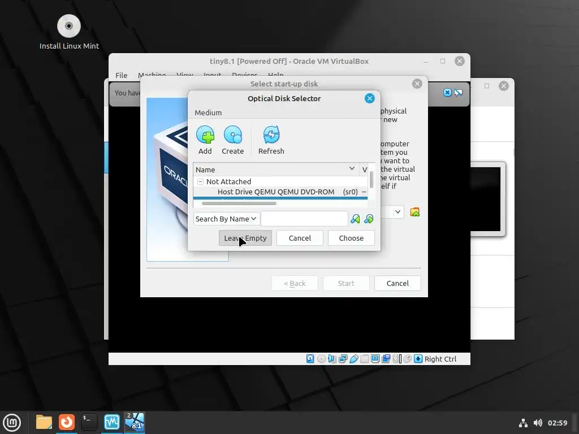Viewport: 579px width, 434px height.
Task: Click the find next match icon
Action: click(369, 219)
